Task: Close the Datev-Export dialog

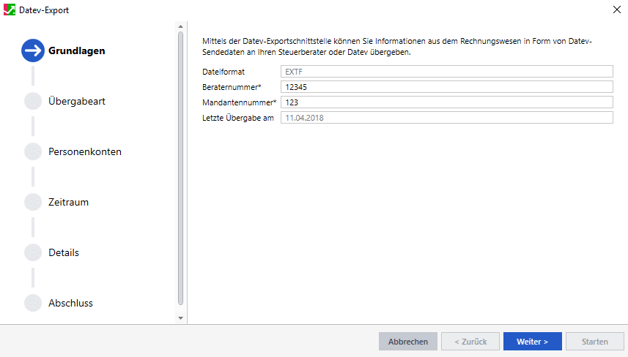Action: pyautogui.click(x=617, y=10)
